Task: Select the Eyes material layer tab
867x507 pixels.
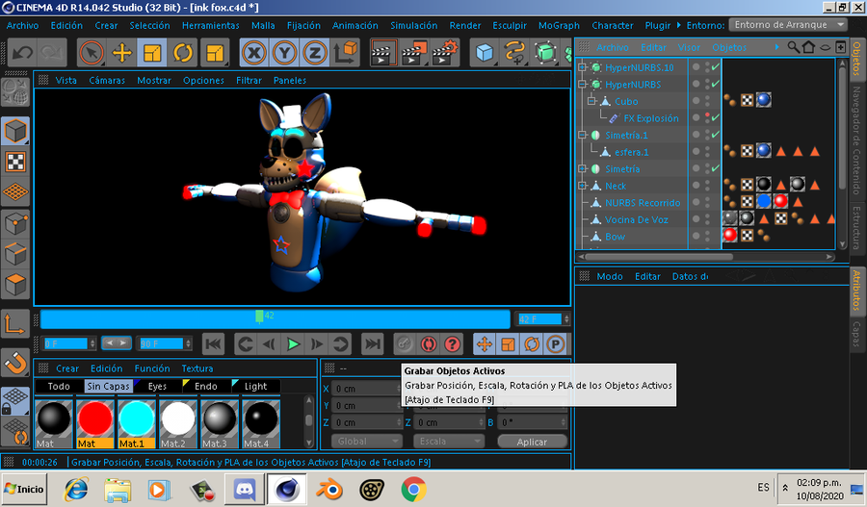Action: (157, 386)
